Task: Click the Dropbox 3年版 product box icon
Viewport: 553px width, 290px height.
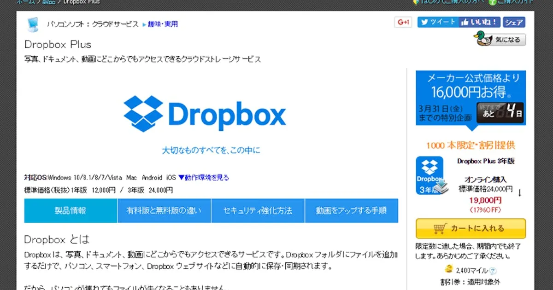Action: tap(432, 176)
